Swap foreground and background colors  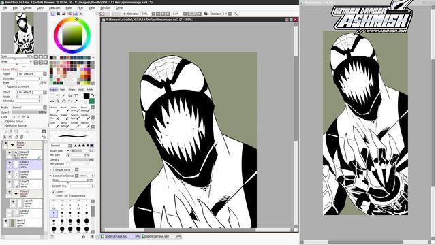(93, 95)
